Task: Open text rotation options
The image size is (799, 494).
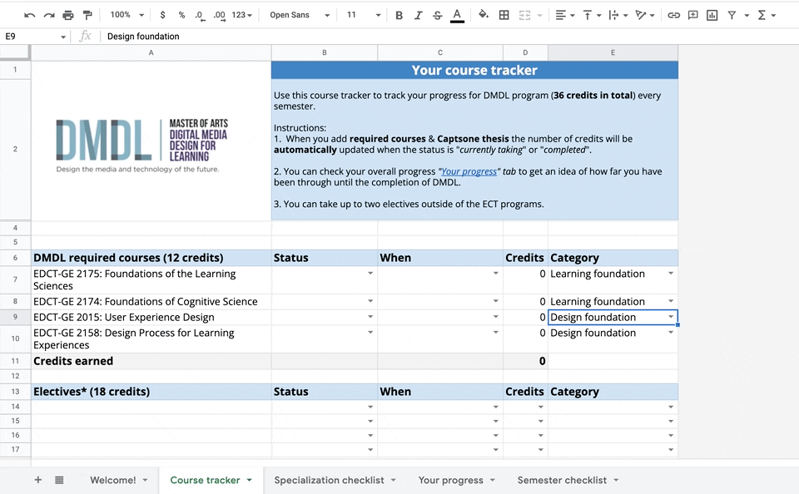Action: pos(644,15)
